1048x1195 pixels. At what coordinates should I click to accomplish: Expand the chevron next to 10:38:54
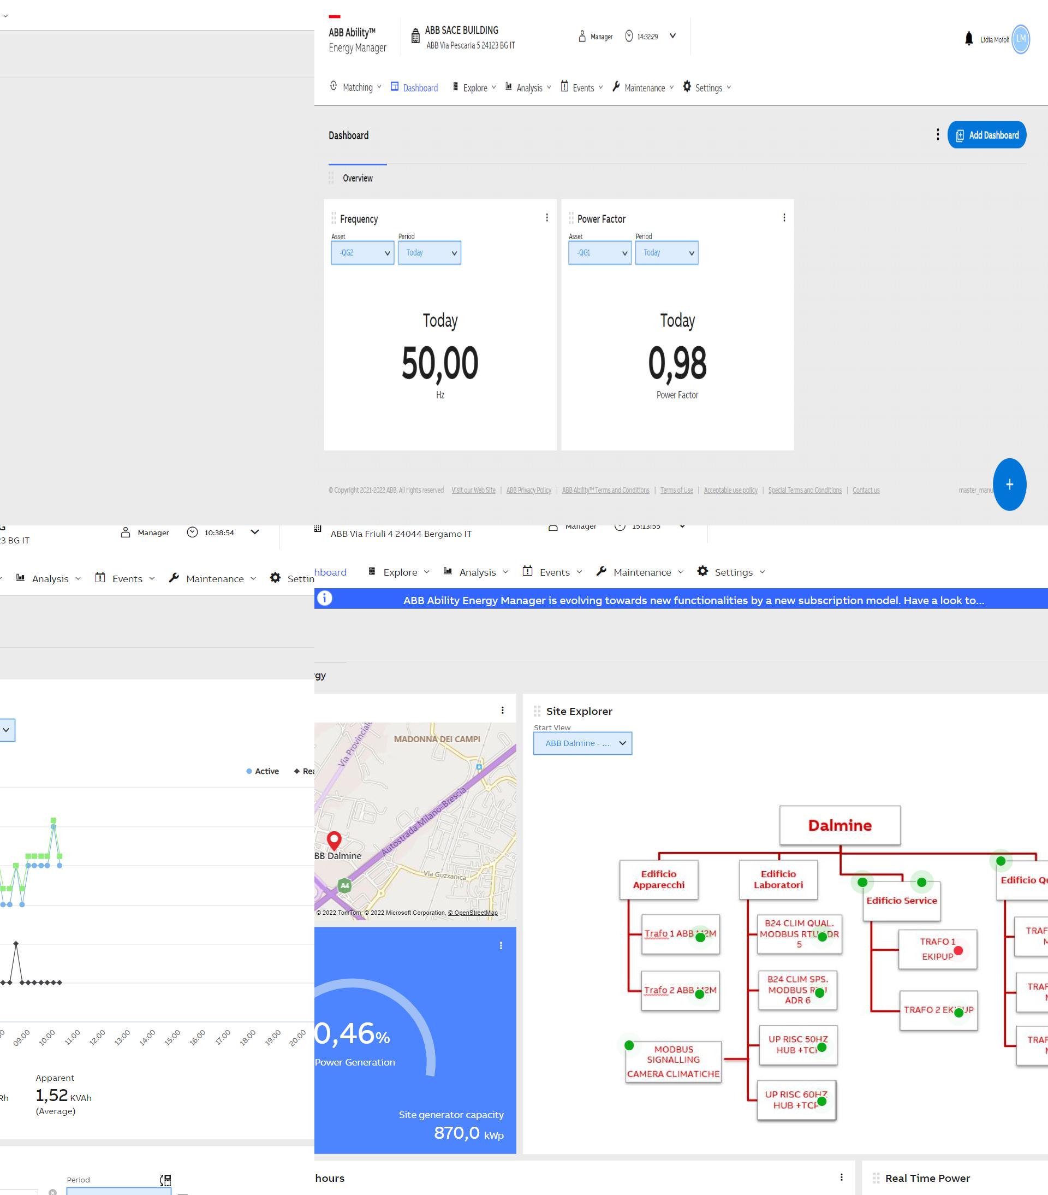click(x=255, y=532)
